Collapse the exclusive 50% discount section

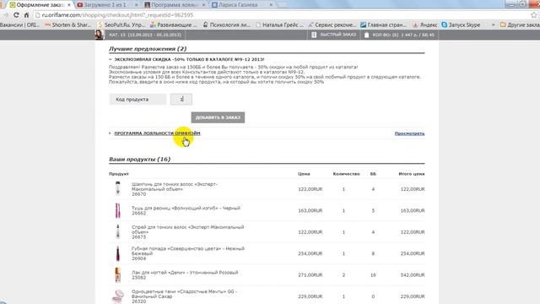click(x=189, y=59)
